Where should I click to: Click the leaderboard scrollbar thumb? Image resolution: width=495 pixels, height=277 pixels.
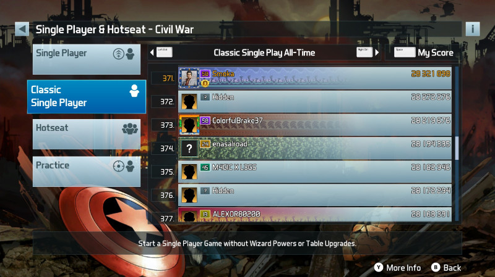(x=457, y=148)
